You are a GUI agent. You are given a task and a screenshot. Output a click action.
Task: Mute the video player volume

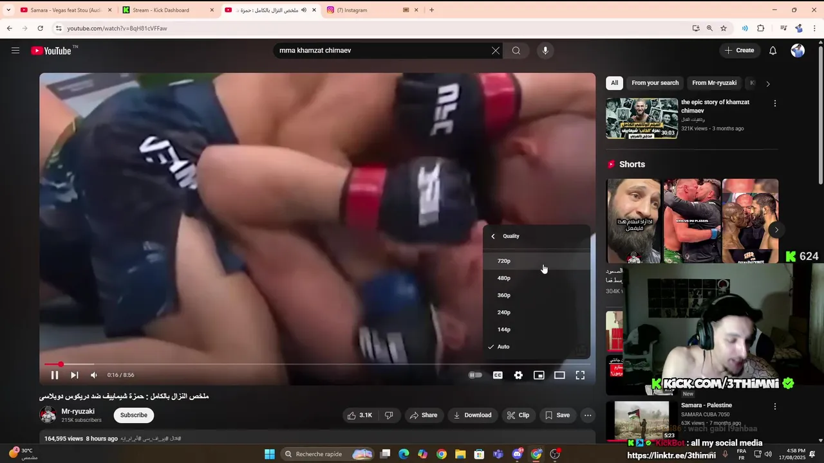(94, 375)
